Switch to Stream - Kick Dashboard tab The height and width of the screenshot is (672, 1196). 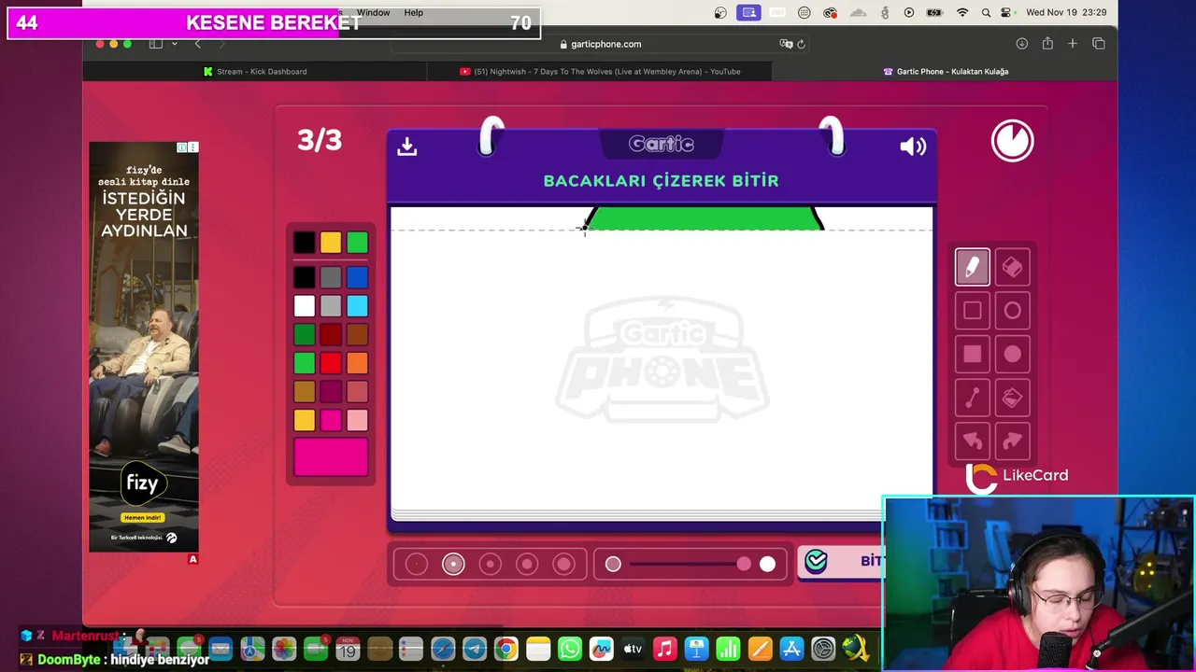click(x=255, y=71)
